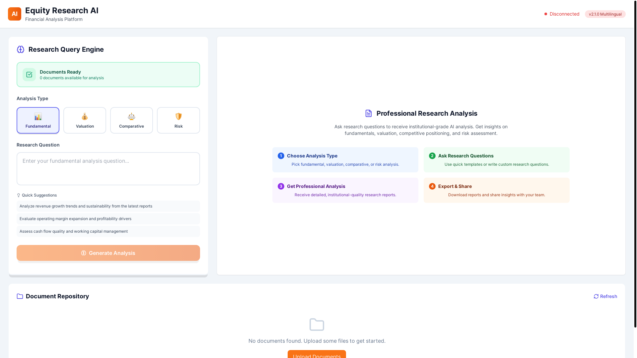Viewport: 637px width, 358px height.
Task: Click the Disconnected status text
Action: click(564, 14)
